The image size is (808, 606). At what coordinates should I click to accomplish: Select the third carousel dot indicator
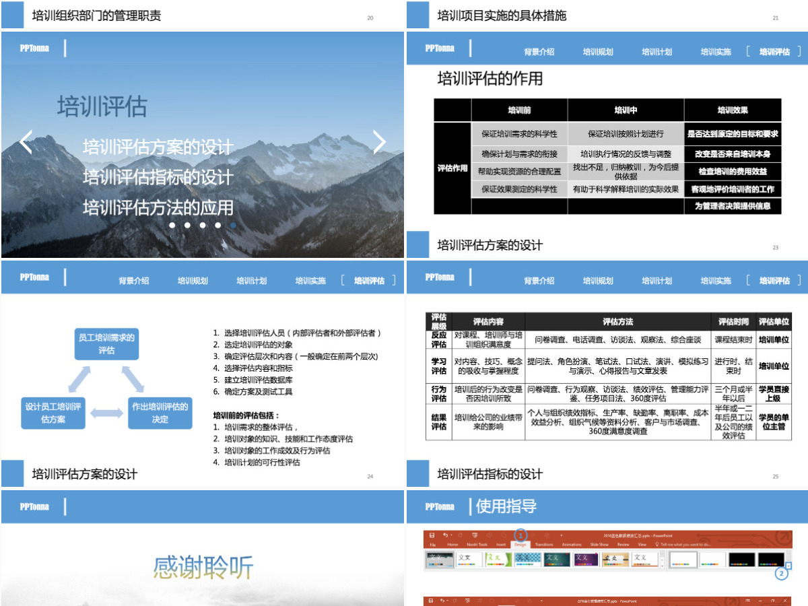(203, 225)
